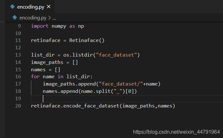Click 'Retinaface()' call on line 11
Image resolution: width=223 pixels, height=138 pixels.
click(x=87, y=40)
